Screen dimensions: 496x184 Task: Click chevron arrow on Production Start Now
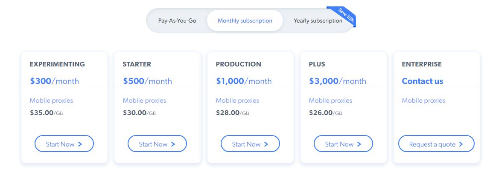coord(266,144)
